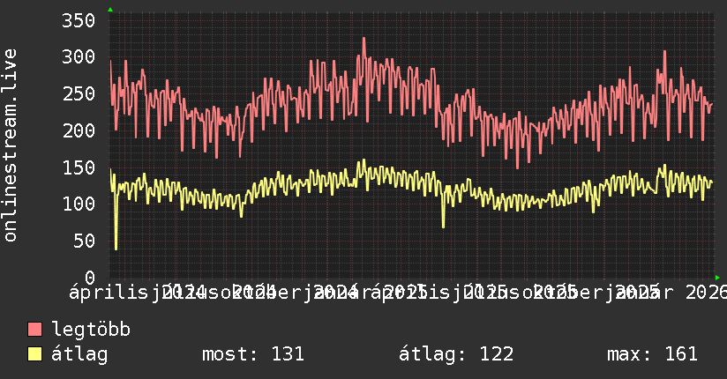Click the 0 y-axis label

[90, 278]
